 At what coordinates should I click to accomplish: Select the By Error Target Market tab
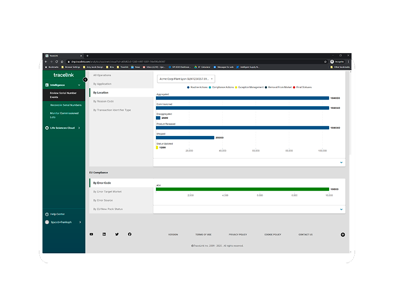tap(121, 192)
